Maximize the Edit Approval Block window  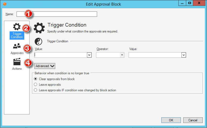pyautogui.click(x=190, y=3)
